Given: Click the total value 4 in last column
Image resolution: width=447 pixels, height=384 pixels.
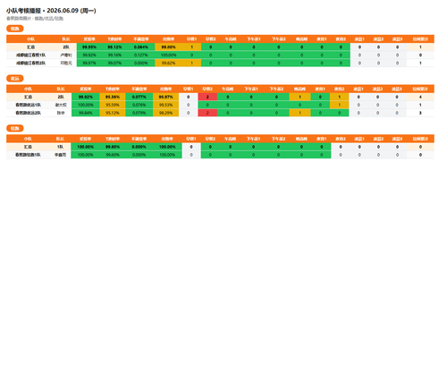Looking at the screenshot, I should click(420, 97).
